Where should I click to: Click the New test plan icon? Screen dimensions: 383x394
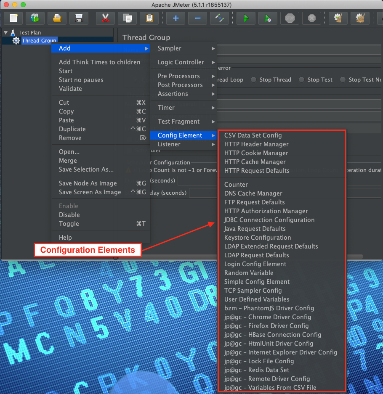pos(13,18)
